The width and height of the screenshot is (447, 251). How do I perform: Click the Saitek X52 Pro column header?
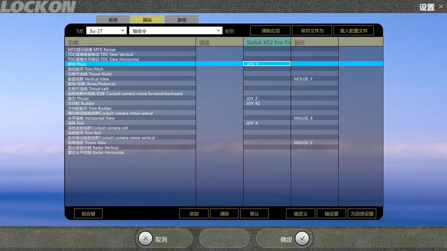pos(267,42)
